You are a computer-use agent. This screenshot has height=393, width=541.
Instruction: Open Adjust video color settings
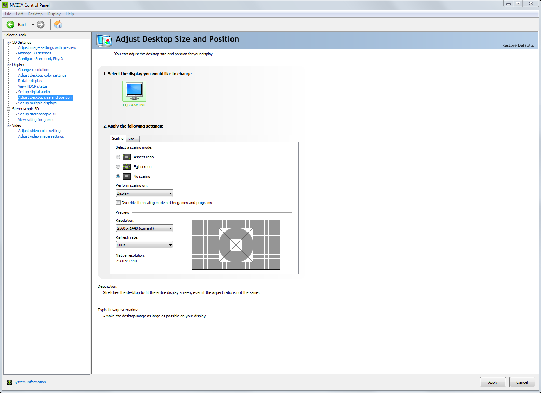point(40,131)
